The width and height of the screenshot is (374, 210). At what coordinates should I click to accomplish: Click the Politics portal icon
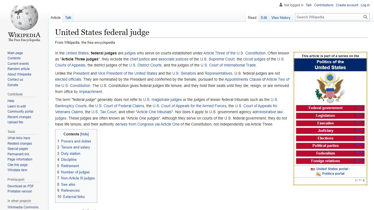click(x=319, y=174)
